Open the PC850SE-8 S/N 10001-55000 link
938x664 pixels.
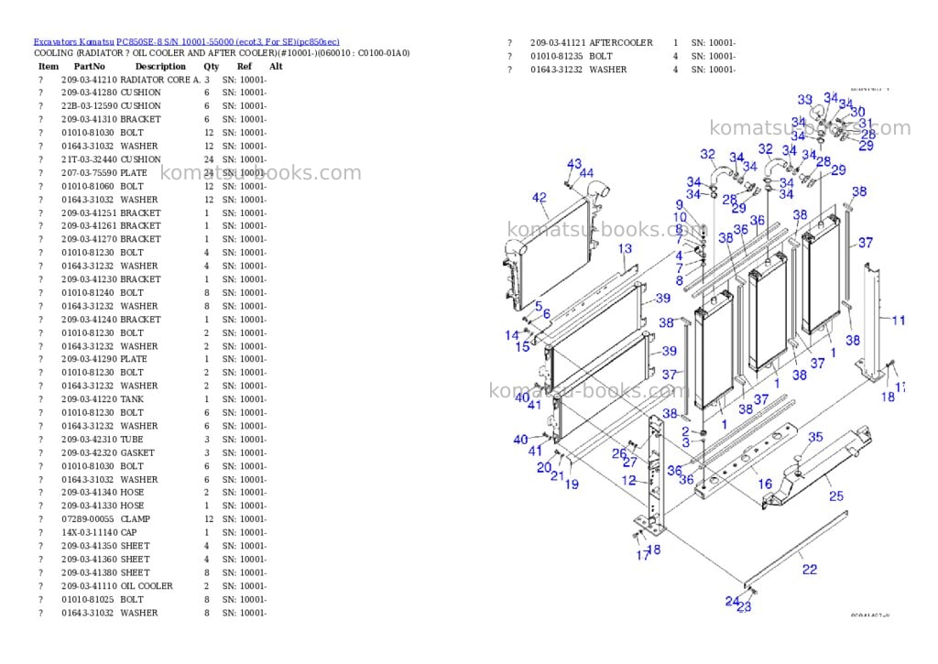tap(228, 42)
